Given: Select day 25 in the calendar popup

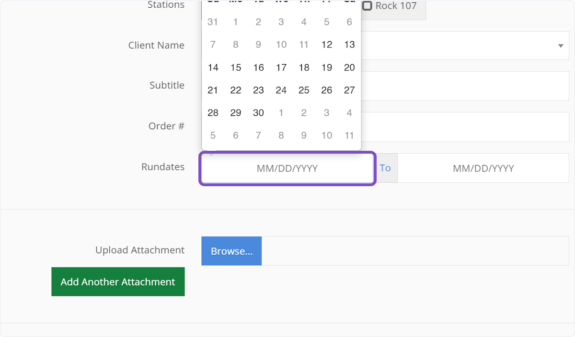Looking at the screenshot, I should (x=304, y=90).
